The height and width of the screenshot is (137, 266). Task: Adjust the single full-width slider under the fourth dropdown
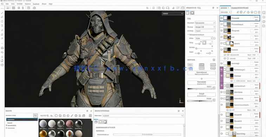[x=204, y=49]
